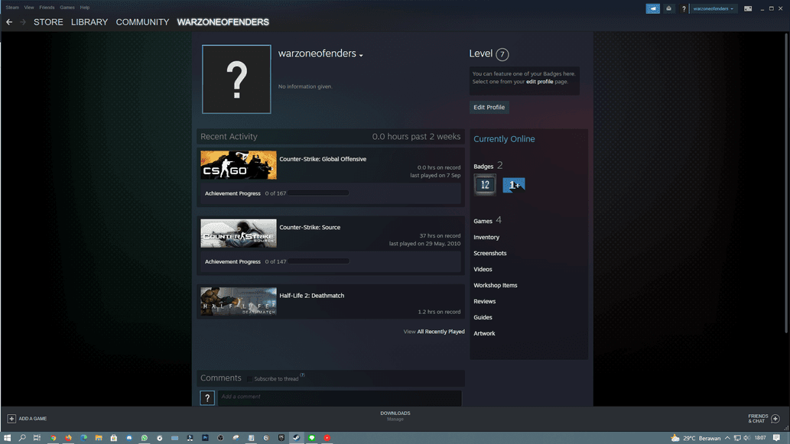The height and width of the screenshot is (444, 790).
Task: Open the Screenshots link
Action: [489, 253]
